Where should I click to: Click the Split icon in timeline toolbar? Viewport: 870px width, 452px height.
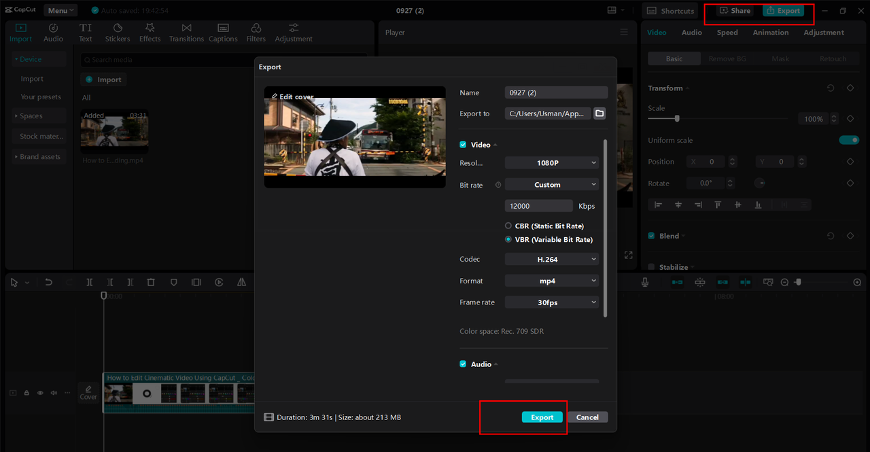coord(90,282)
